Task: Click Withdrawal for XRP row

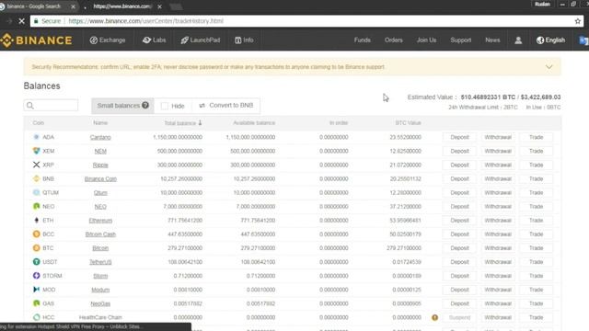Action: point(498,165)
